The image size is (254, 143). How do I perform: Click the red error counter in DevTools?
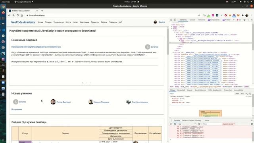click(239, 20)
